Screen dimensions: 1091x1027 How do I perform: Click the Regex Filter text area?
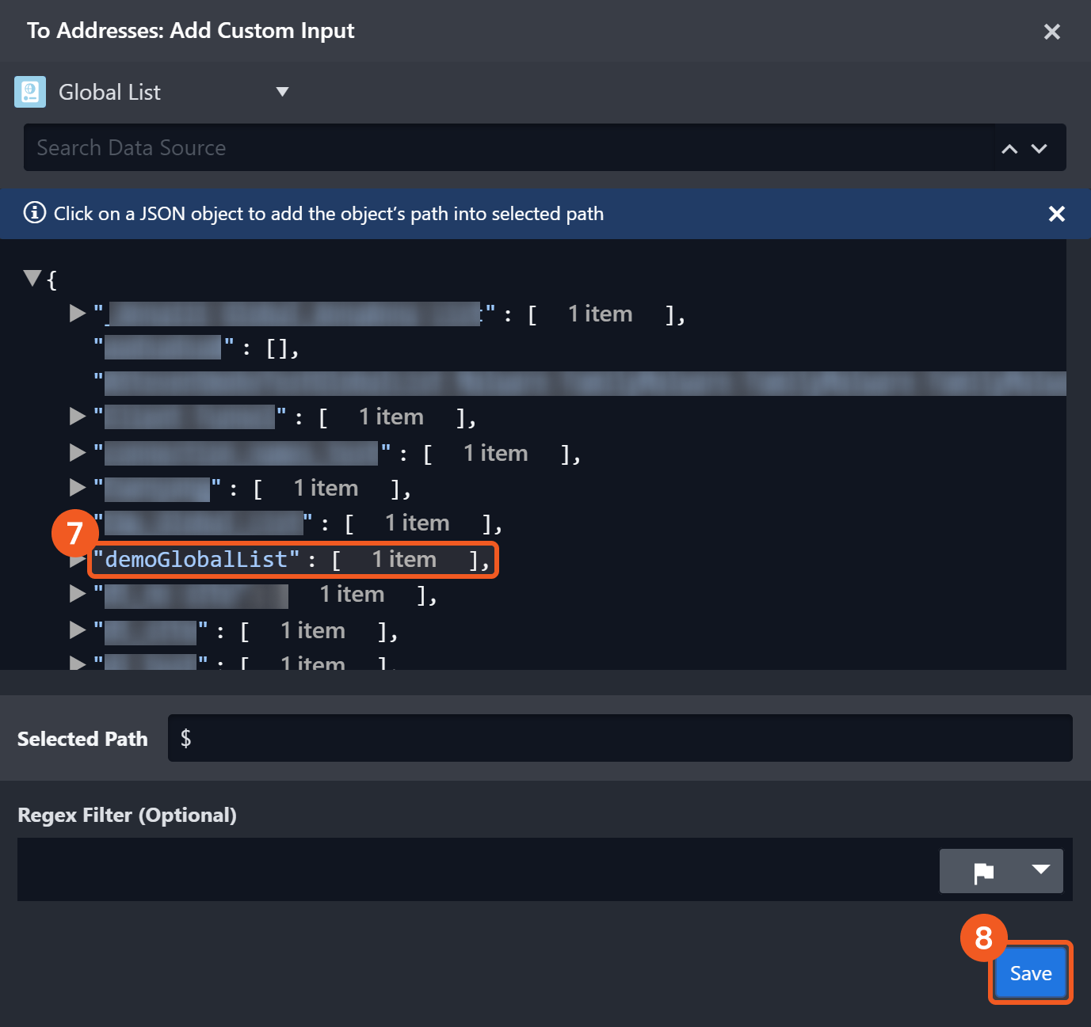coord(475,869)
